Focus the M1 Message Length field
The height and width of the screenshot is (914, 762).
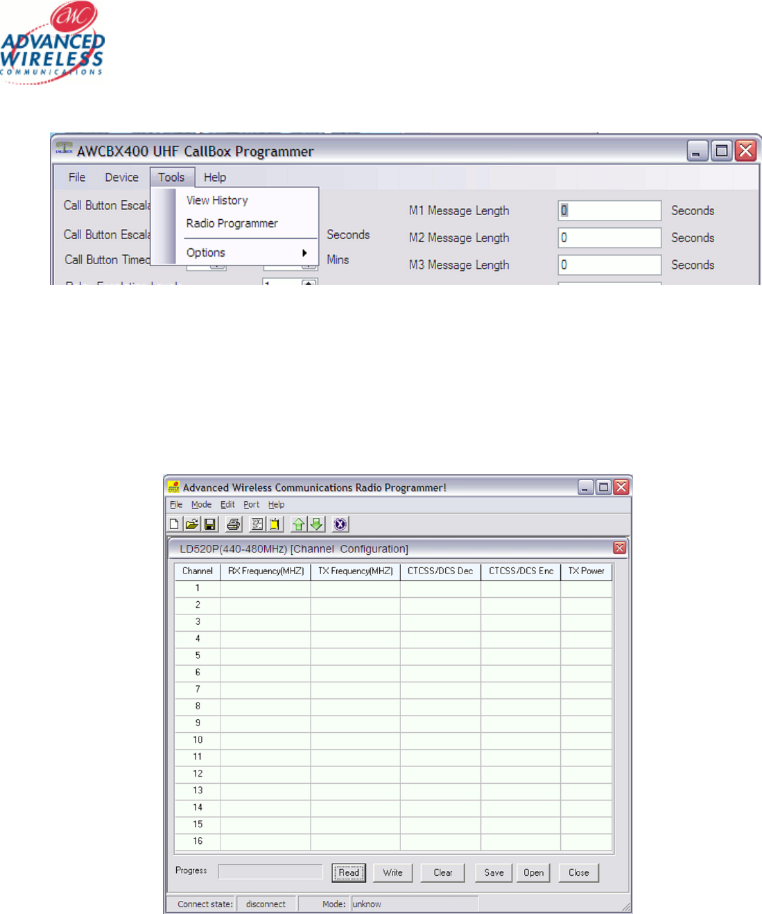(x=609, y=210)
